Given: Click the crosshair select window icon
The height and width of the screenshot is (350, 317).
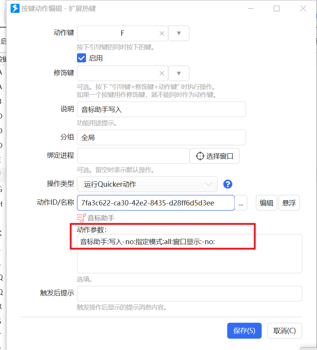Looking at the screenshot, I should point(200,156).
